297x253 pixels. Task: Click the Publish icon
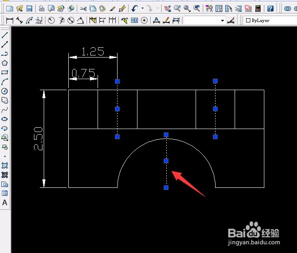point(61,8)
